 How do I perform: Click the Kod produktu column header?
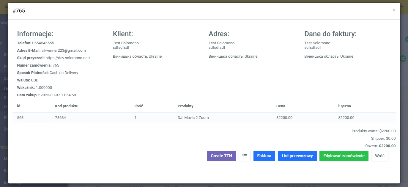67,106
